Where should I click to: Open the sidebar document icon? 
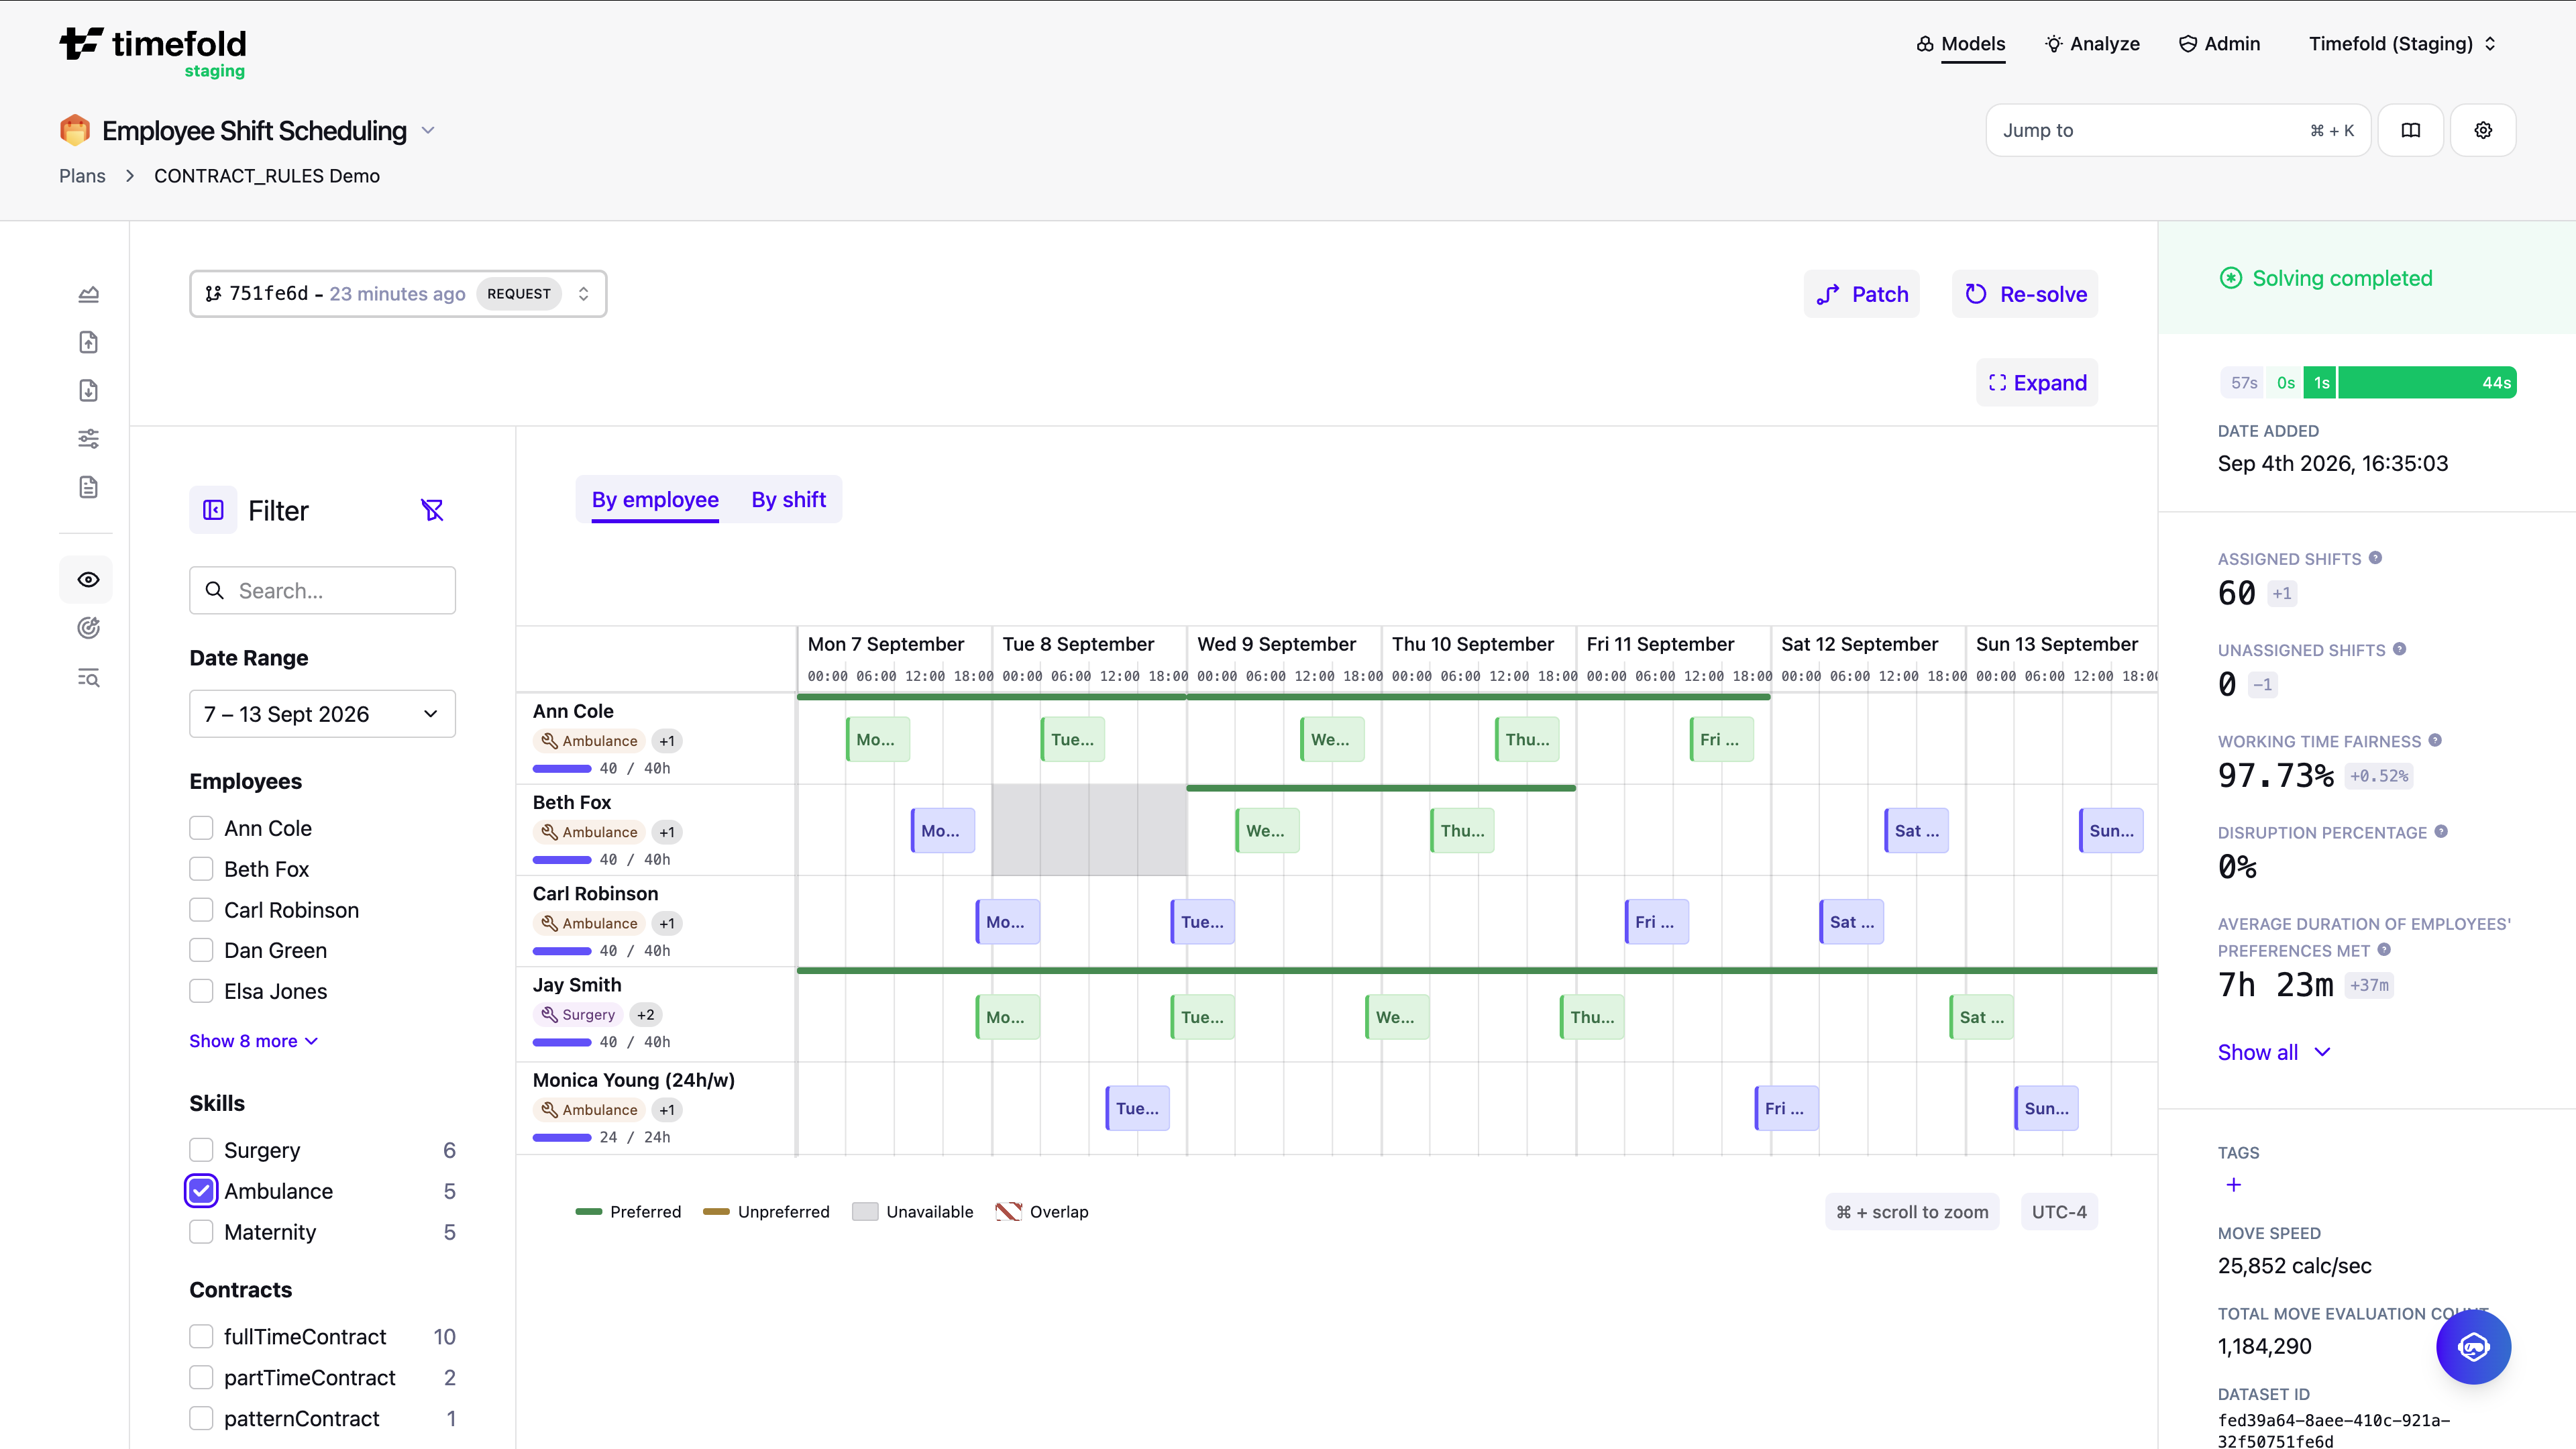88,487
